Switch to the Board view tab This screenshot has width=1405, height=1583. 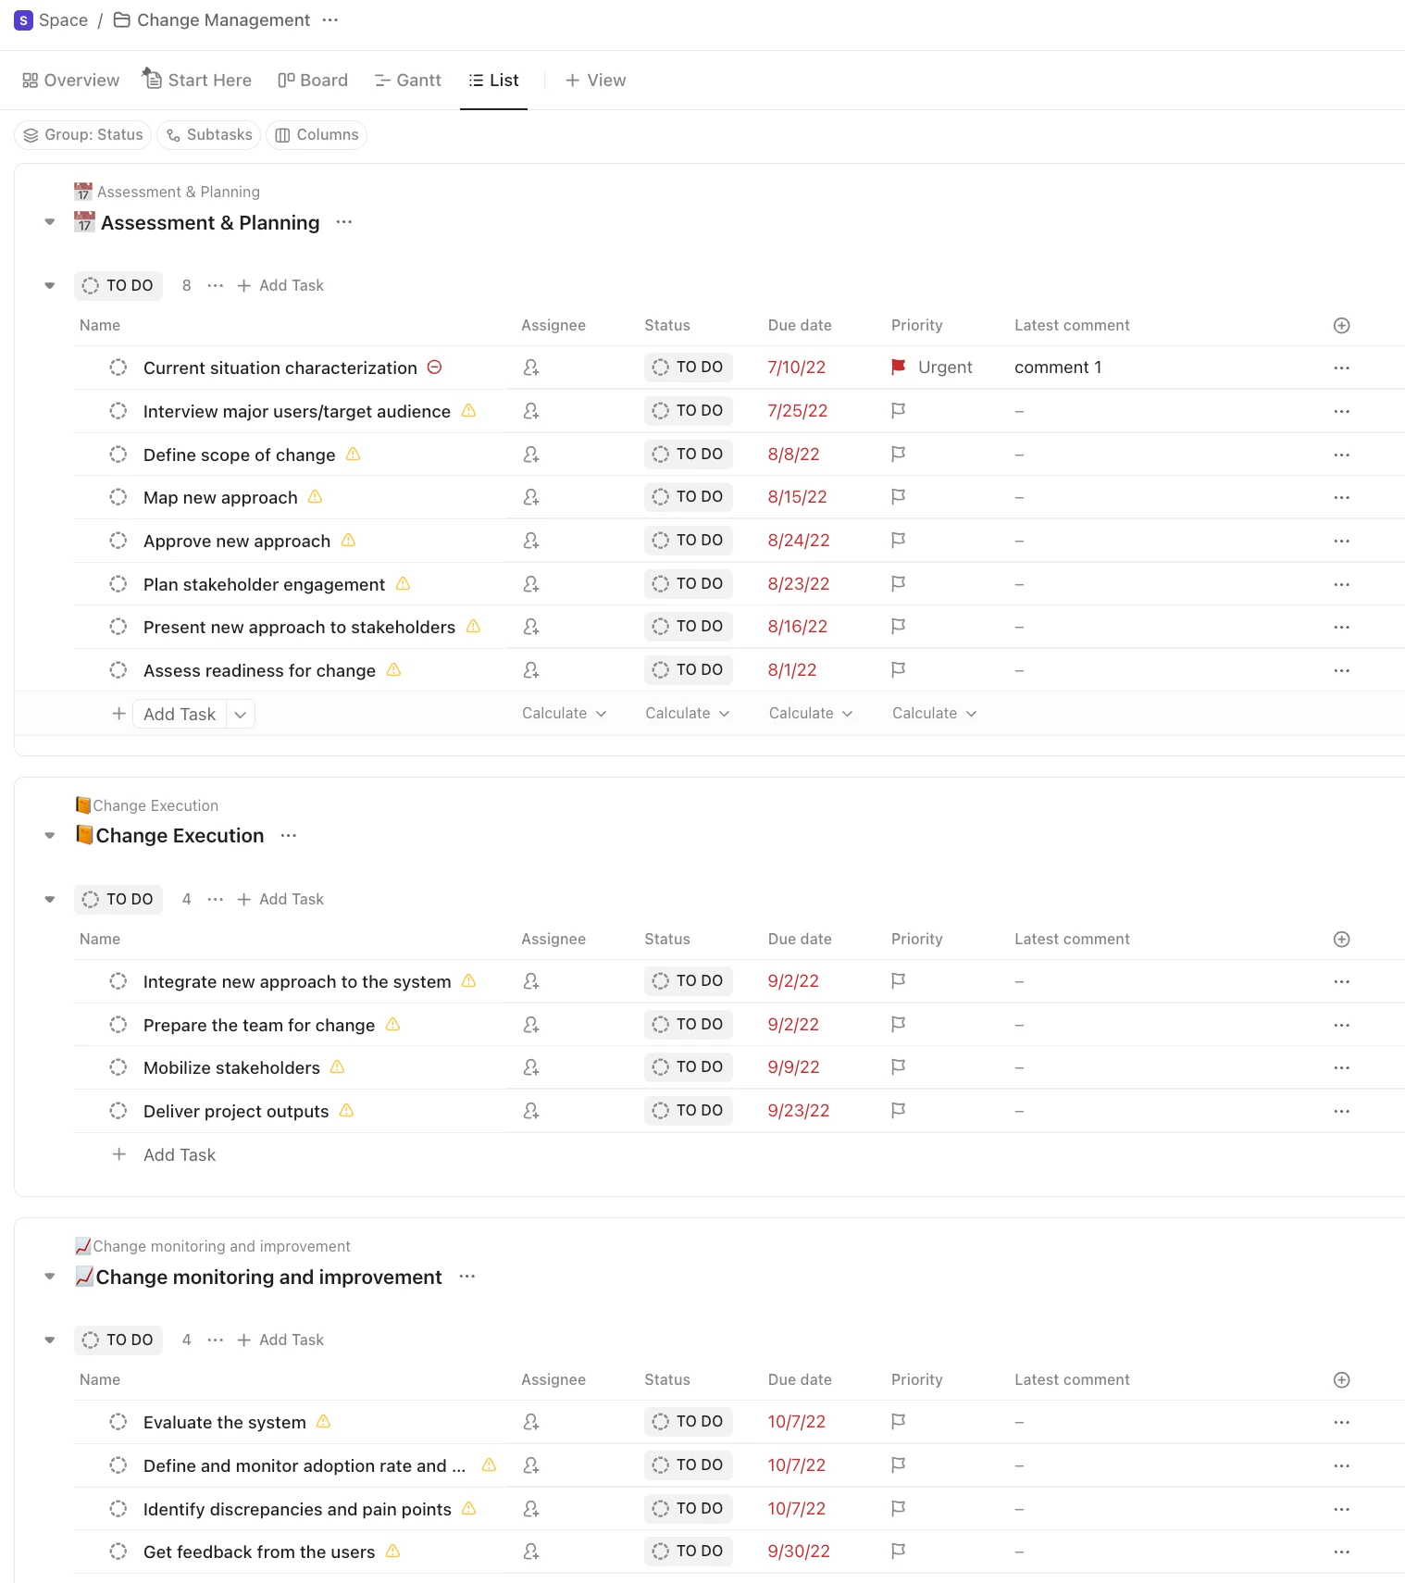(x=313, y=81)
